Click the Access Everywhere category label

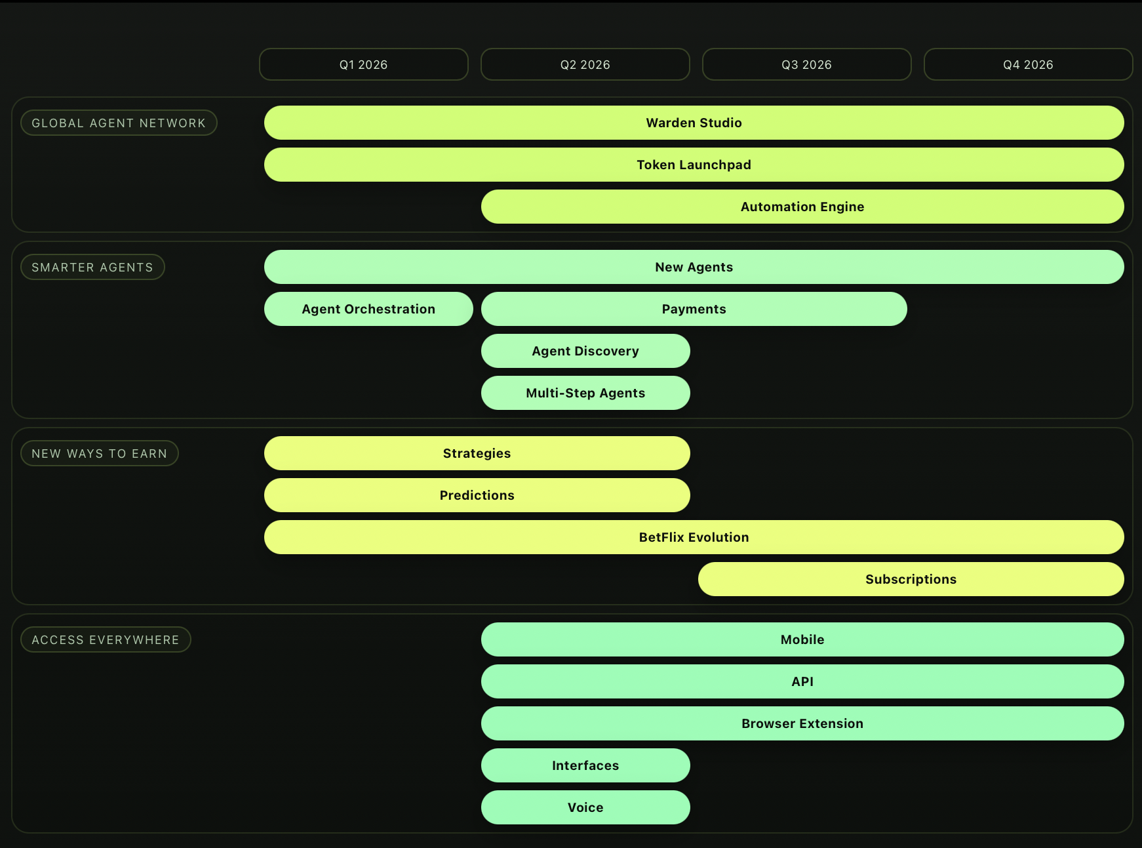point(106,639)
